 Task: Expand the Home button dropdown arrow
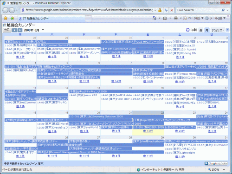[x=160, y=18]
